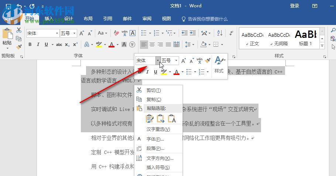The image size is (336, 176).
Task: Click 告诉我你想要做什么 search box
Action: tap(205, 19)
